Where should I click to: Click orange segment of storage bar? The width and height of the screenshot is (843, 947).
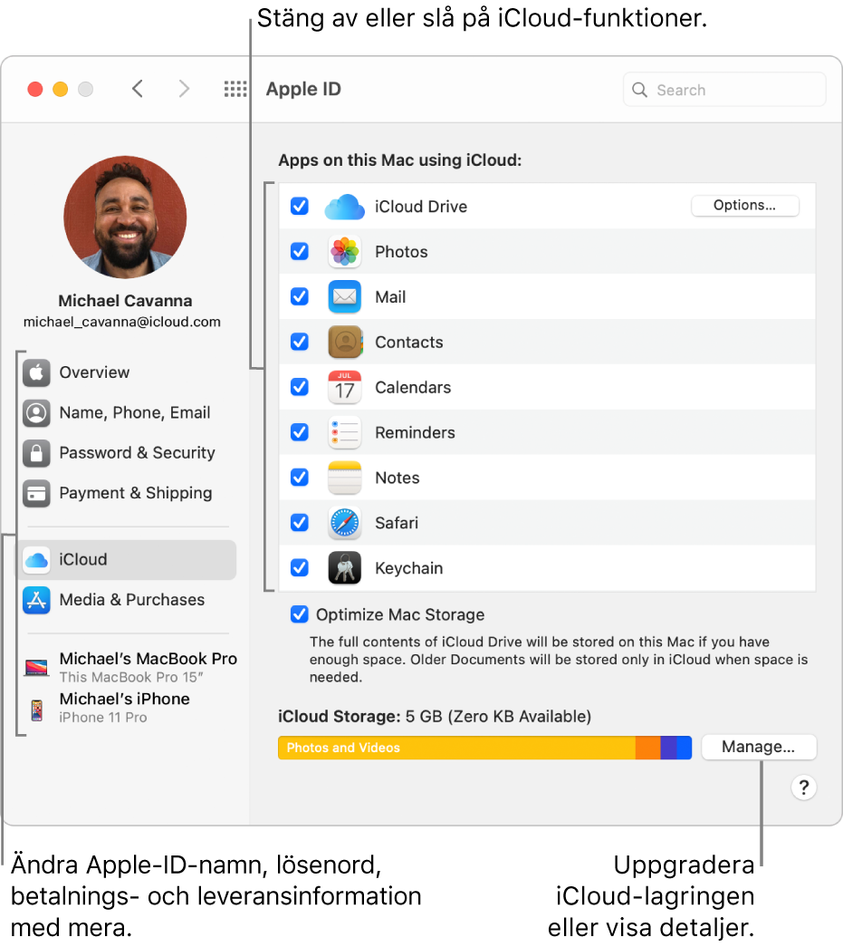click(x=648, y=748)
